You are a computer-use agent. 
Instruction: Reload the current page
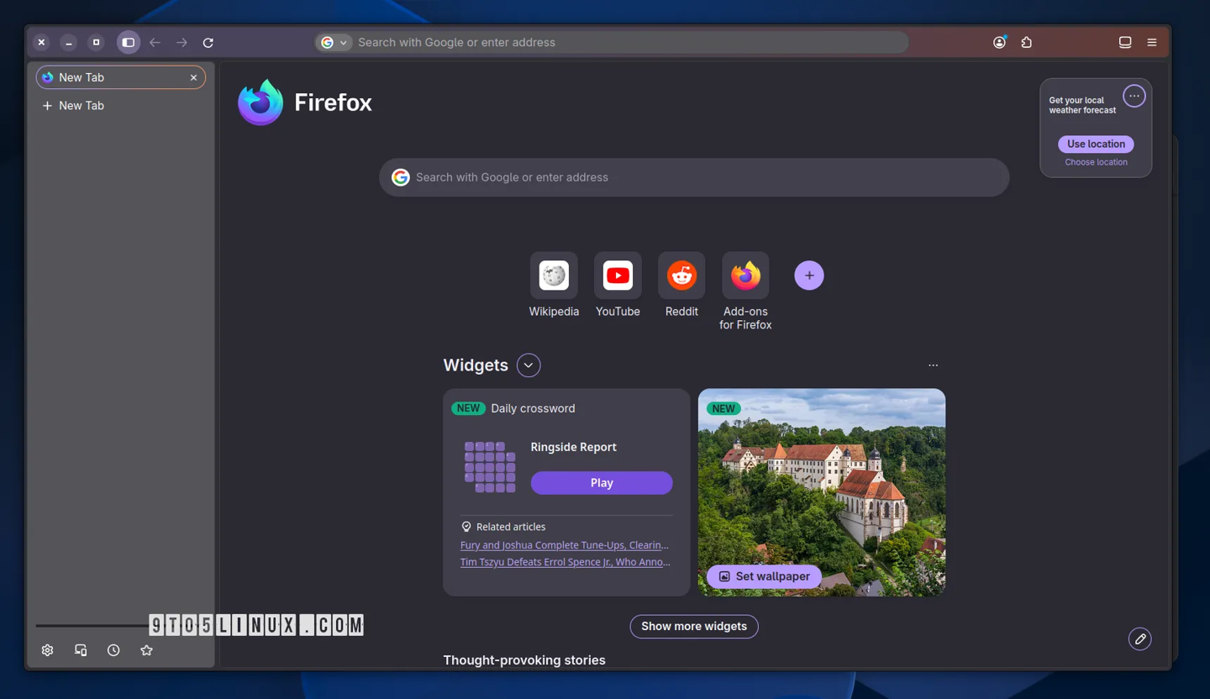click(x=208, y=42)
